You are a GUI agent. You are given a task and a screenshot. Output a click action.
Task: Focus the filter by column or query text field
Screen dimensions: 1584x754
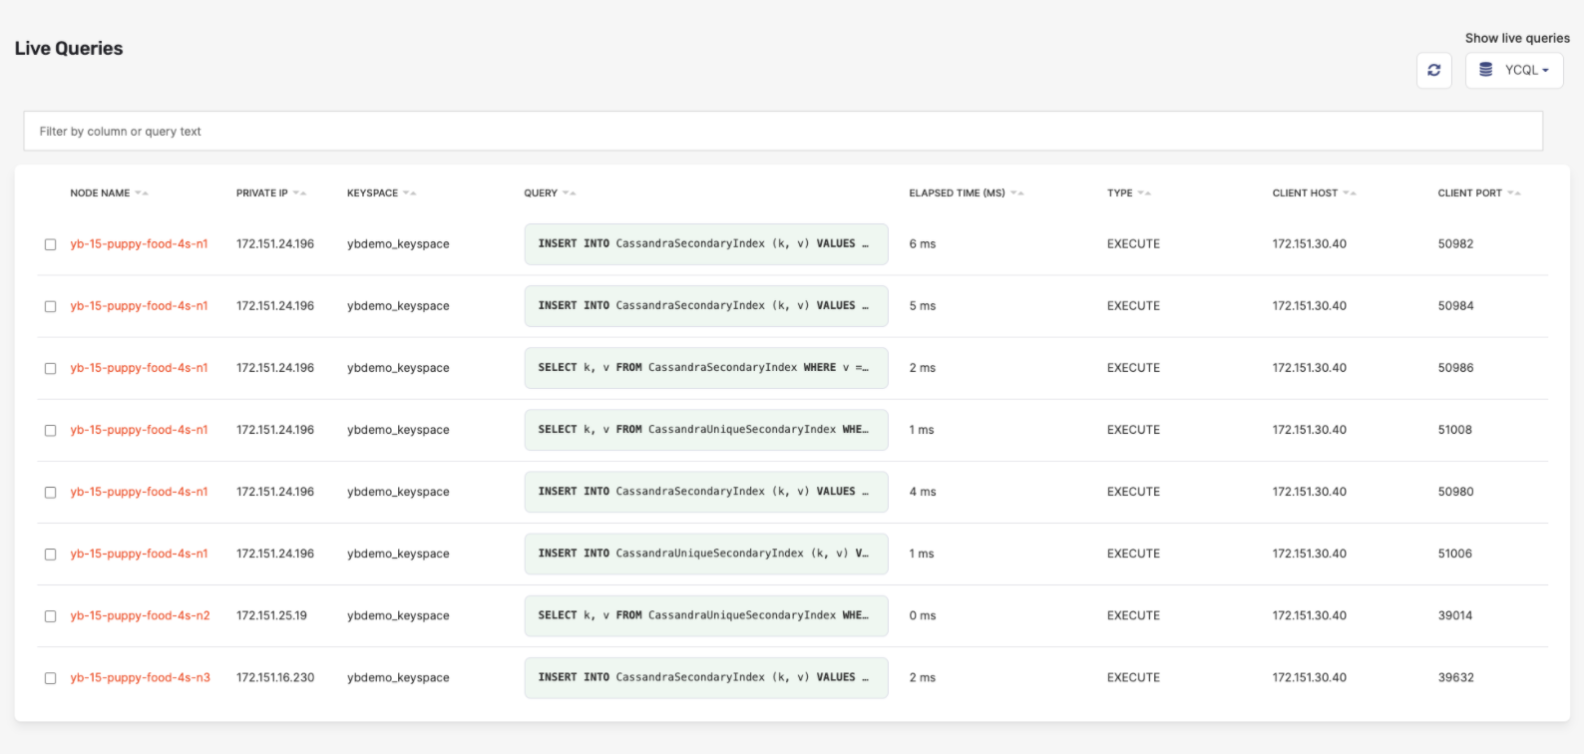pyautogui.click(x=782, y=131)
